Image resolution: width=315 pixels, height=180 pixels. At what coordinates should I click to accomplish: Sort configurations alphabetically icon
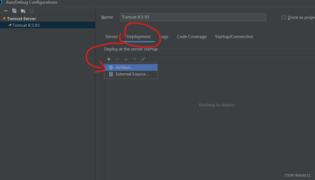[x=31, y=11]
